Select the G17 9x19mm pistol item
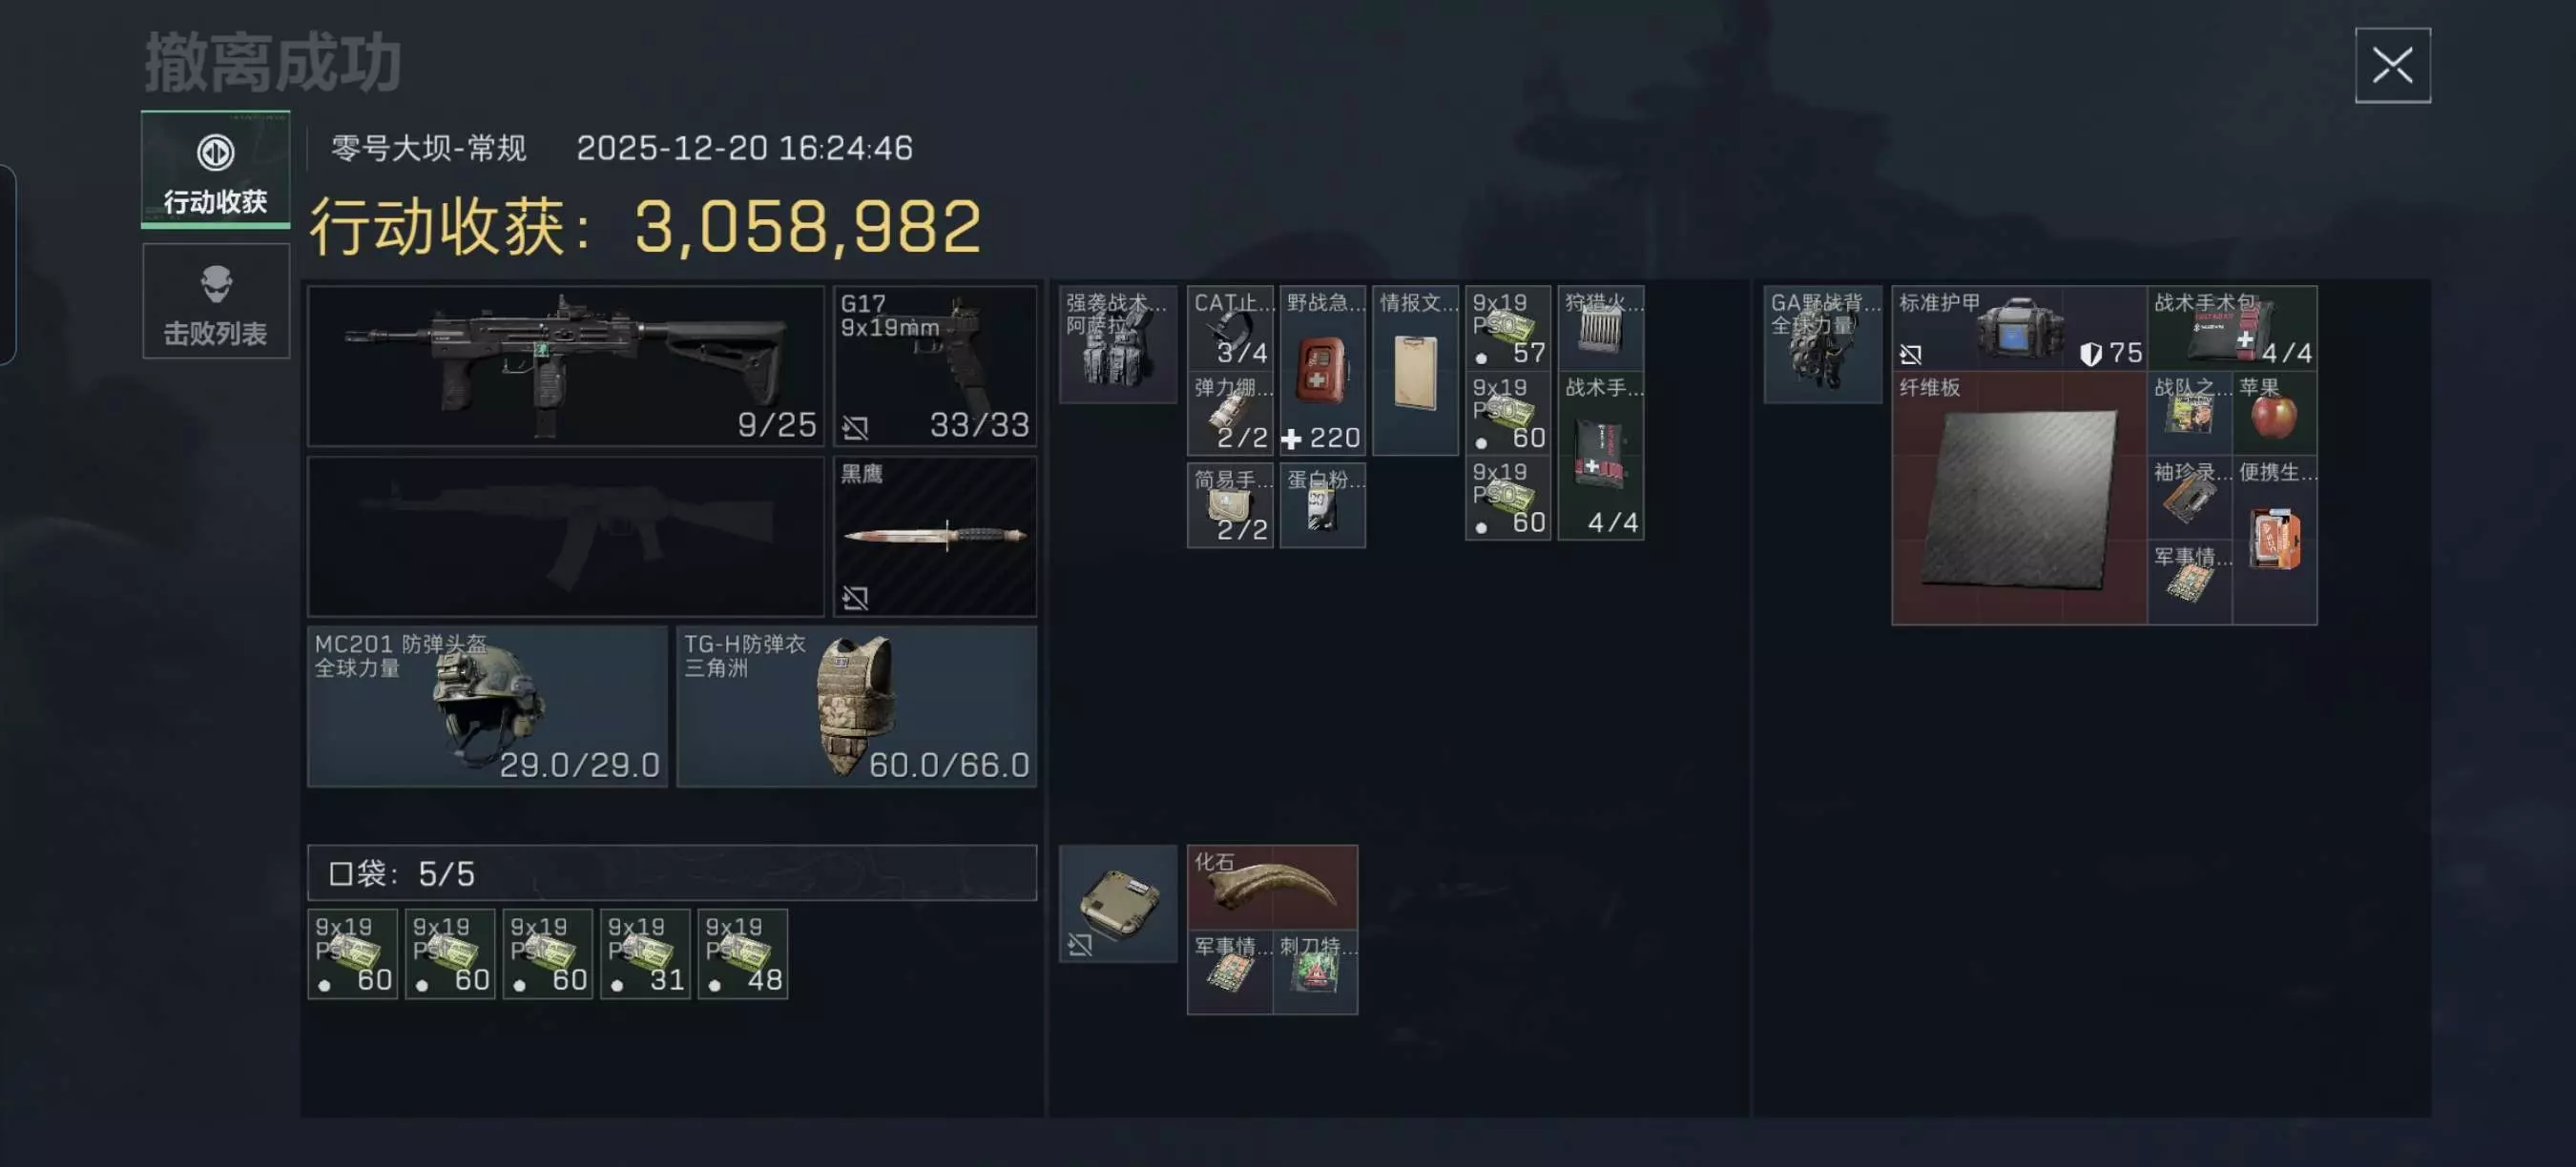This screenshot has height=1167, width=2576. pos(935,366)
